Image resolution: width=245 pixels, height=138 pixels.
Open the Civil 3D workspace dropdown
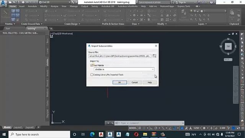click(x=54, y=2)
